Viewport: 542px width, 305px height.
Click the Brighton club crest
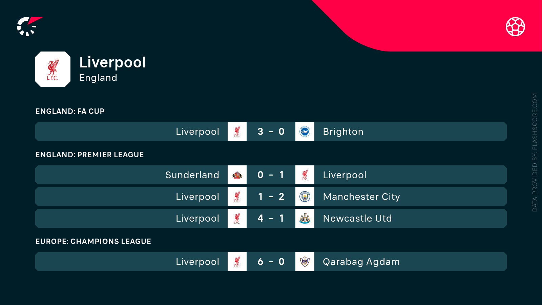tap(305, 131)
